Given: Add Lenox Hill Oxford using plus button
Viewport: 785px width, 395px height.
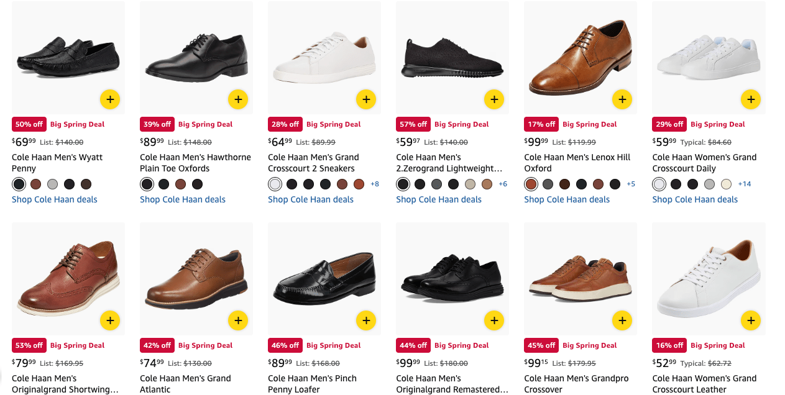Looking at the screenshot, I should (622, 99).
